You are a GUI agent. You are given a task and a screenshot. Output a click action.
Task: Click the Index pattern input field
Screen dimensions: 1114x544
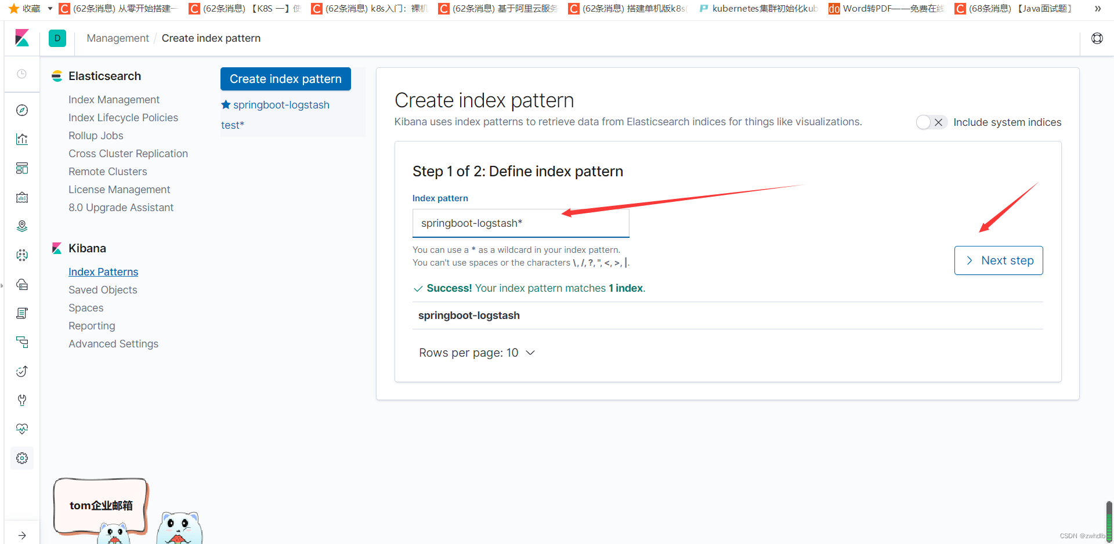(521, 223)
